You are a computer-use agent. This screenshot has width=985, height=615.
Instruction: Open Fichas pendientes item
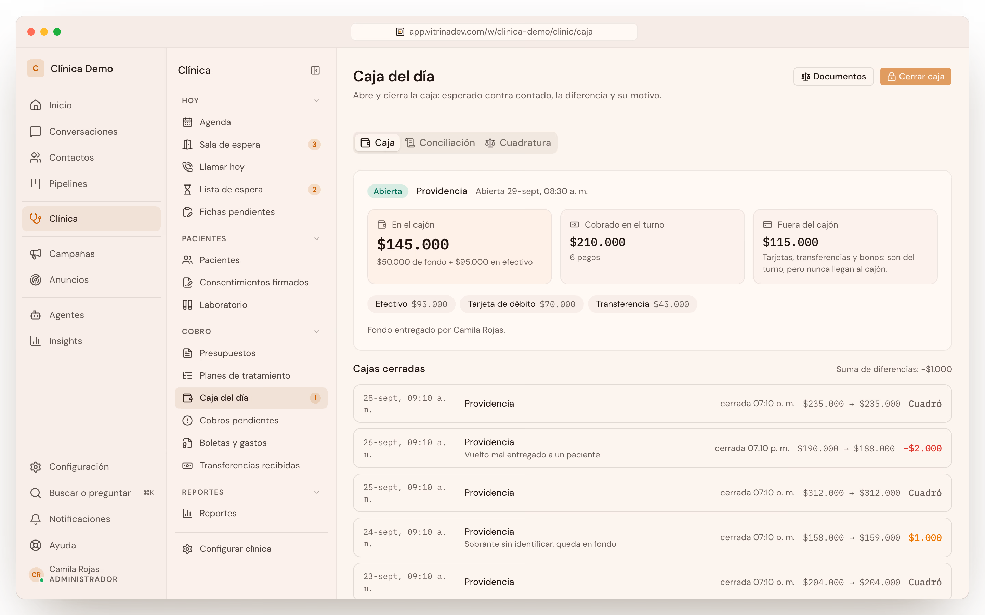251,212
